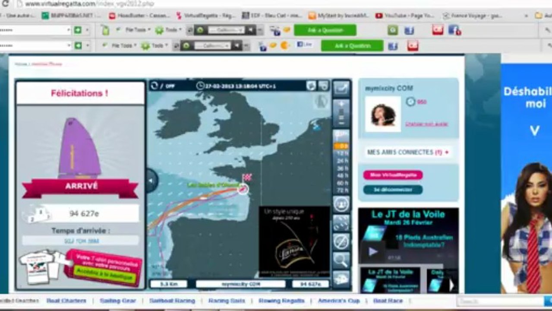Open the Tools dropdown in second toolbar
Viewport: 552px width, 311px height.
155,46
